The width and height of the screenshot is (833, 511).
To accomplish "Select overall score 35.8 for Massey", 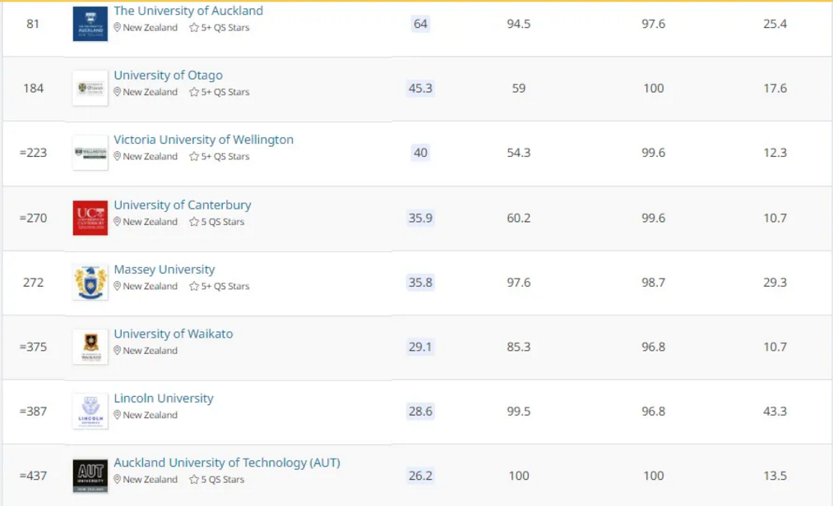I will pos(420,283).
